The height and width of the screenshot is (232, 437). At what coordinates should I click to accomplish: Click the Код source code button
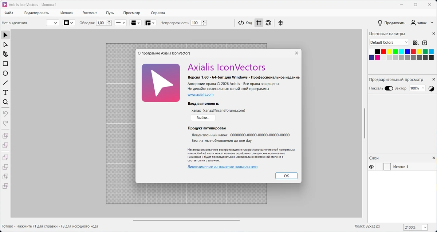[x=245, y=23]
